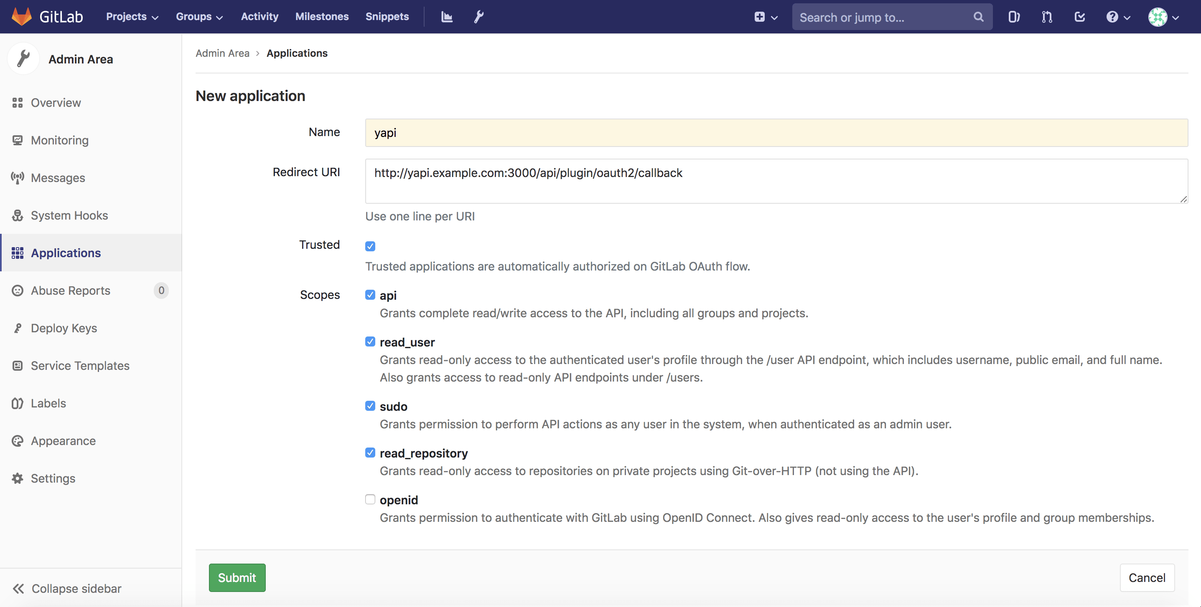The height and width of the screenshot is (607, 1201).
Task: Submit the new application form
Action: [237, 577]
